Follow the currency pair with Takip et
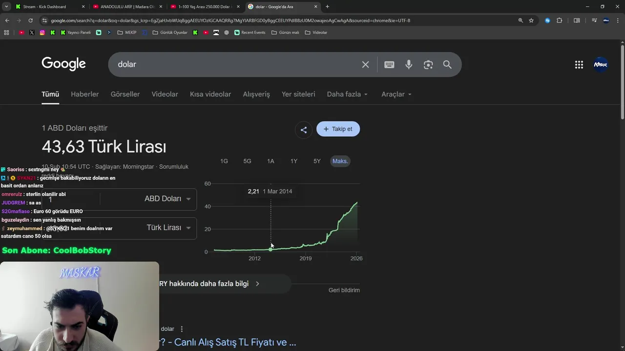The height and width of the screenshot is (351, 625). click(338, 129)
